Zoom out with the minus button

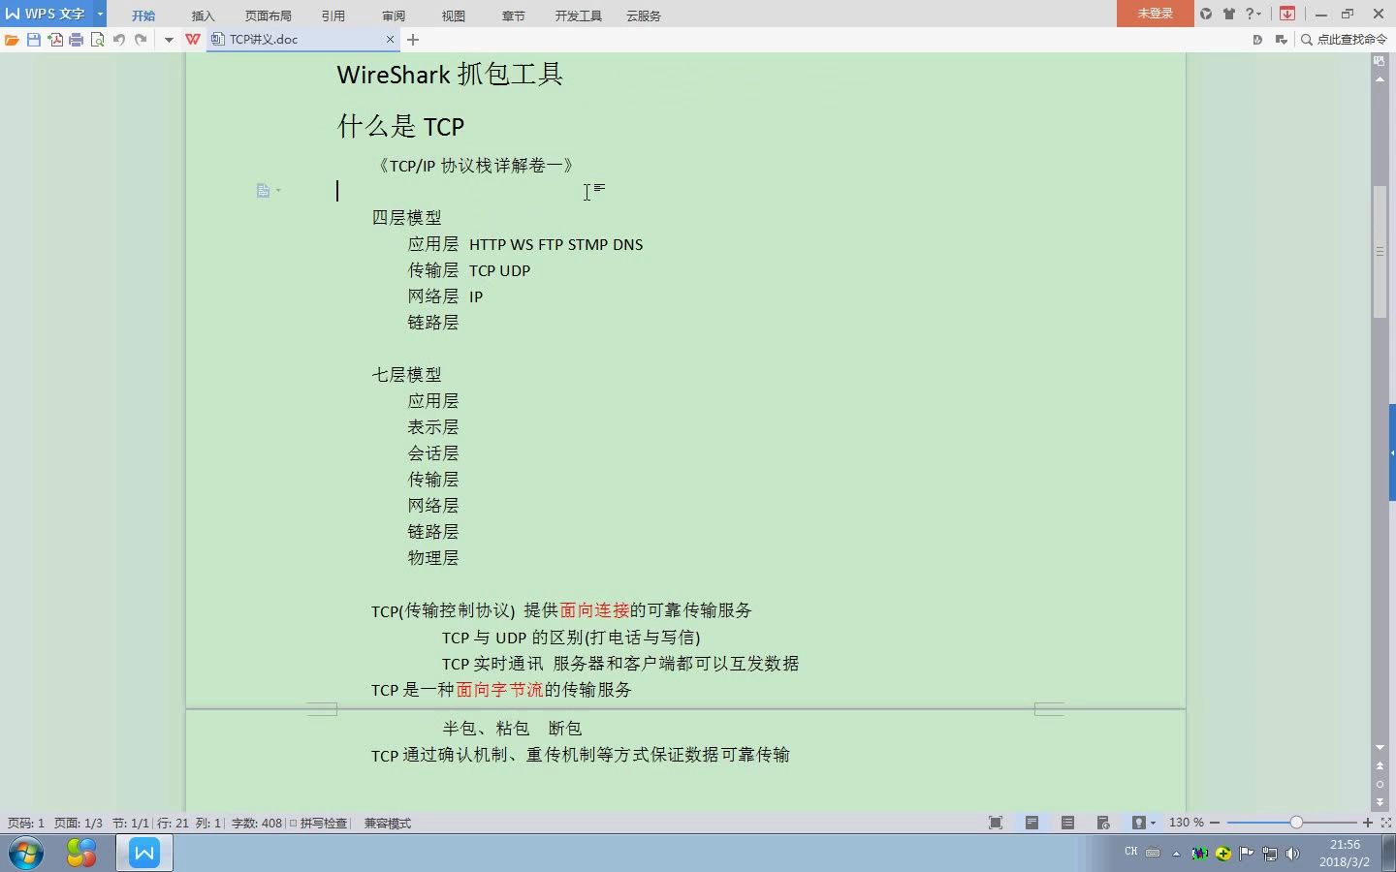pyautogui.click(x=1215, y=823)
